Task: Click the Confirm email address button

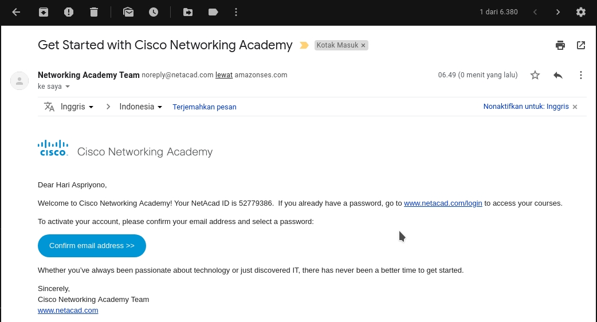Action: tap(92, 246)
